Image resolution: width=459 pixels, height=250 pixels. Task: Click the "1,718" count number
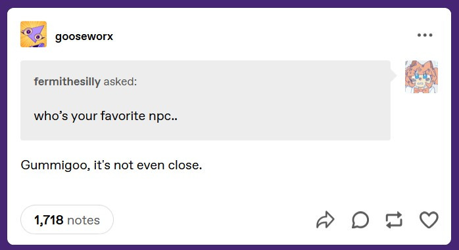pos(49,220)
